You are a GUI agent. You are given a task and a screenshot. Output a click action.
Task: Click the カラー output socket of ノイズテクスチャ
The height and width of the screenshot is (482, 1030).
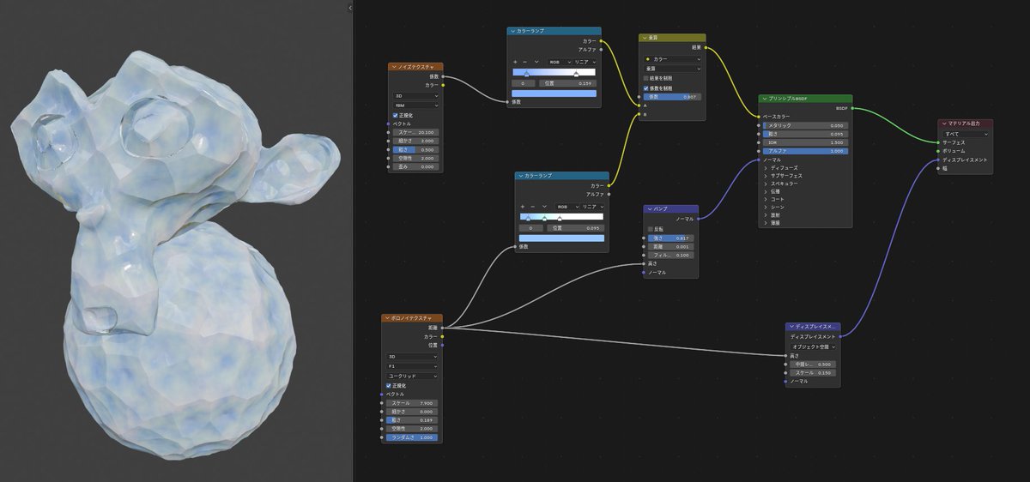coord(443,85)
